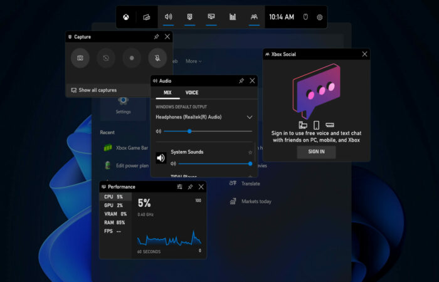Click the 60 SECONDS graph label
Viewport: 439px width, 282px height.
coord(149,251)
